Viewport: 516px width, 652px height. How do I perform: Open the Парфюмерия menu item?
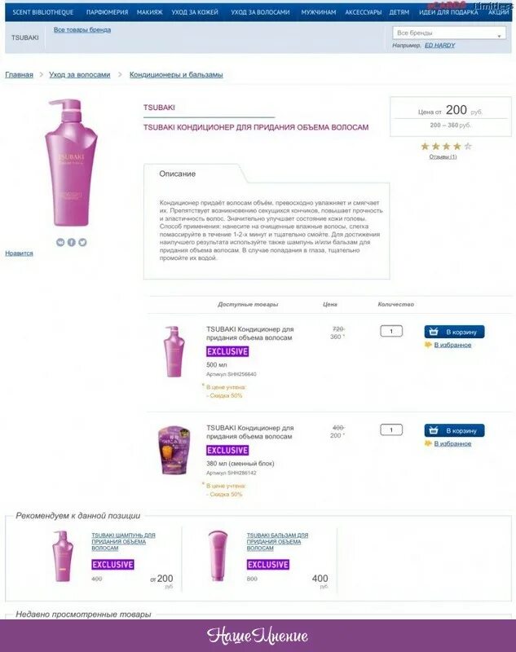(x=108, y=12)
